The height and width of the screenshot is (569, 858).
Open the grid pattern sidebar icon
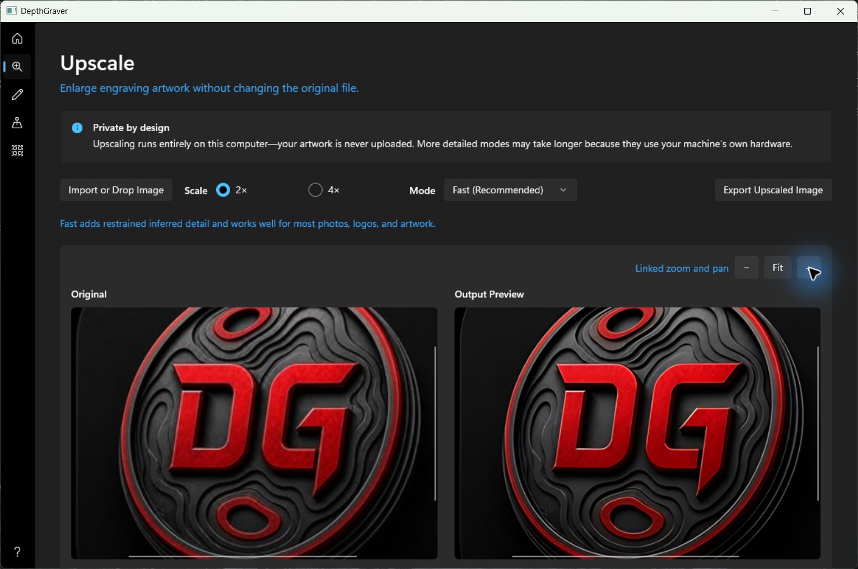pos(17,151)
